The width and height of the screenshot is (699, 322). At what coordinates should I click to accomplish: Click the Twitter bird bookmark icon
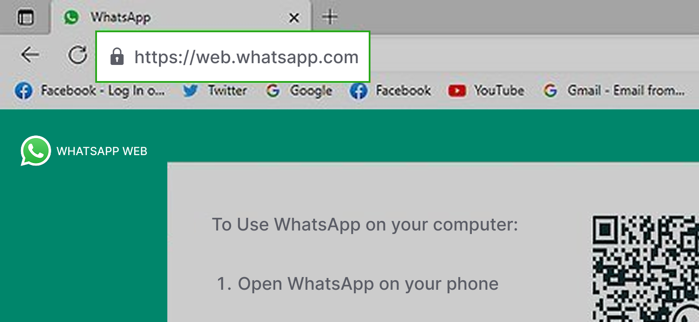pos(190,91)
